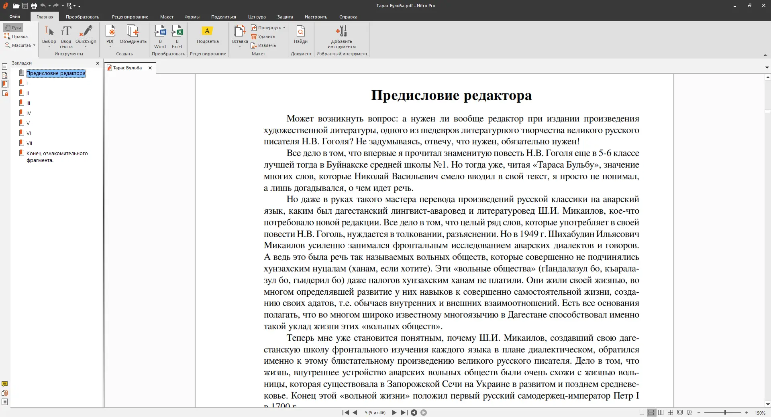Click the Convert to Word icon

(160, 32)
